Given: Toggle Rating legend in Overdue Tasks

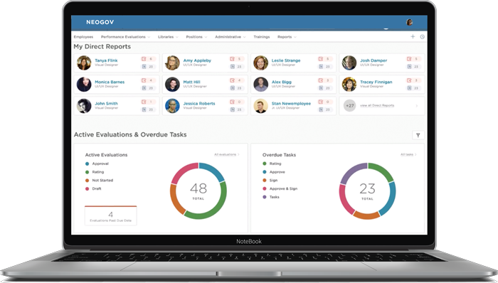Looking at the screenshot, I should coord(272,164).
